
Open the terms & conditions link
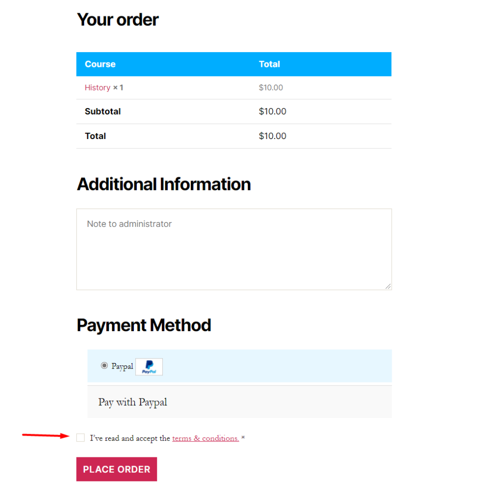tap(205, 438)
